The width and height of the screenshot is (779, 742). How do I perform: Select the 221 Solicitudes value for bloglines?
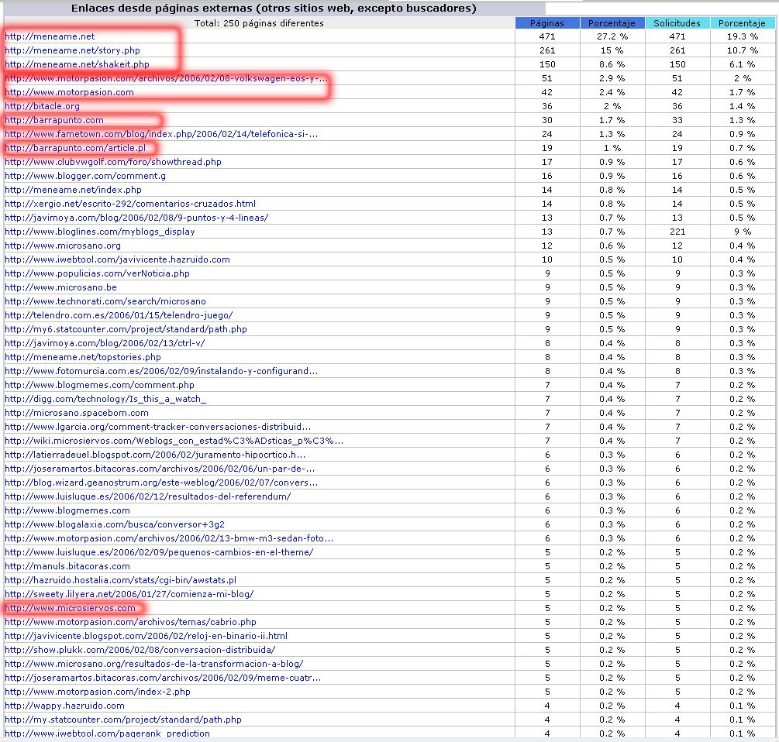click(677, 231)
